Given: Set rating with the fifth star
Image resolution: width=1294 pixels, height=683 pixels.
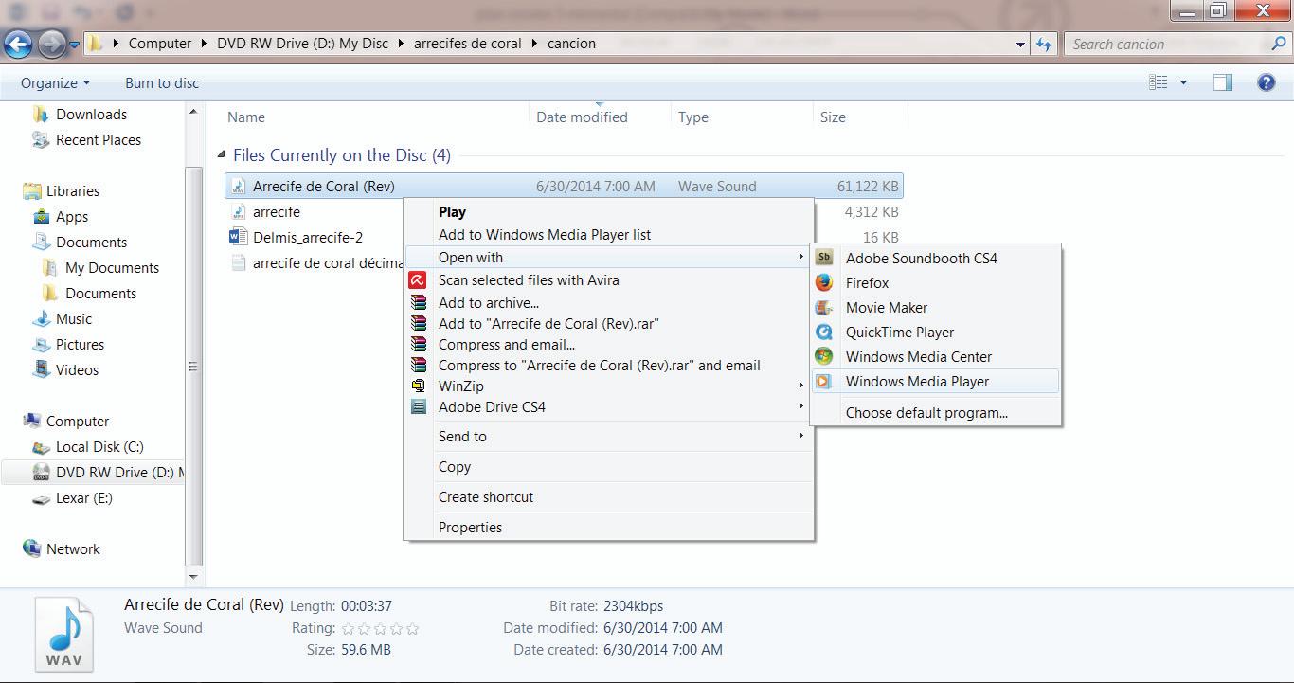Looking at the screenshot, I should [x=412, y=628].
